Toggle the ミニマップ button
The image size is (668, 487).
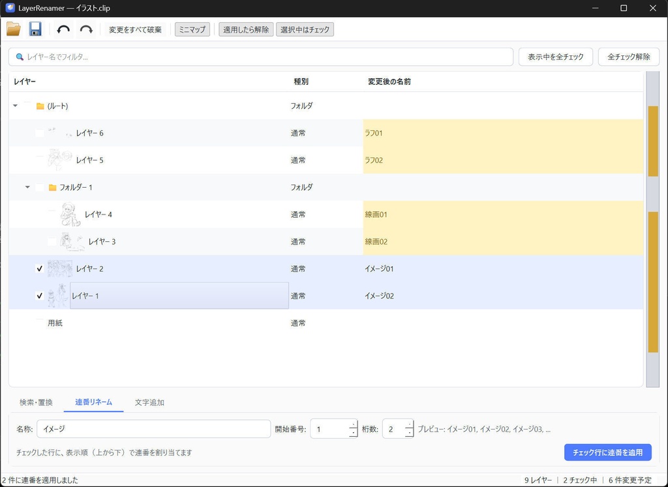tap(192, 30)
